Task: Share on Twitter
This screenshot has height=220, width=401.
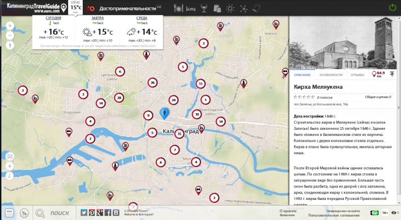Action: (x=84, y=212)
